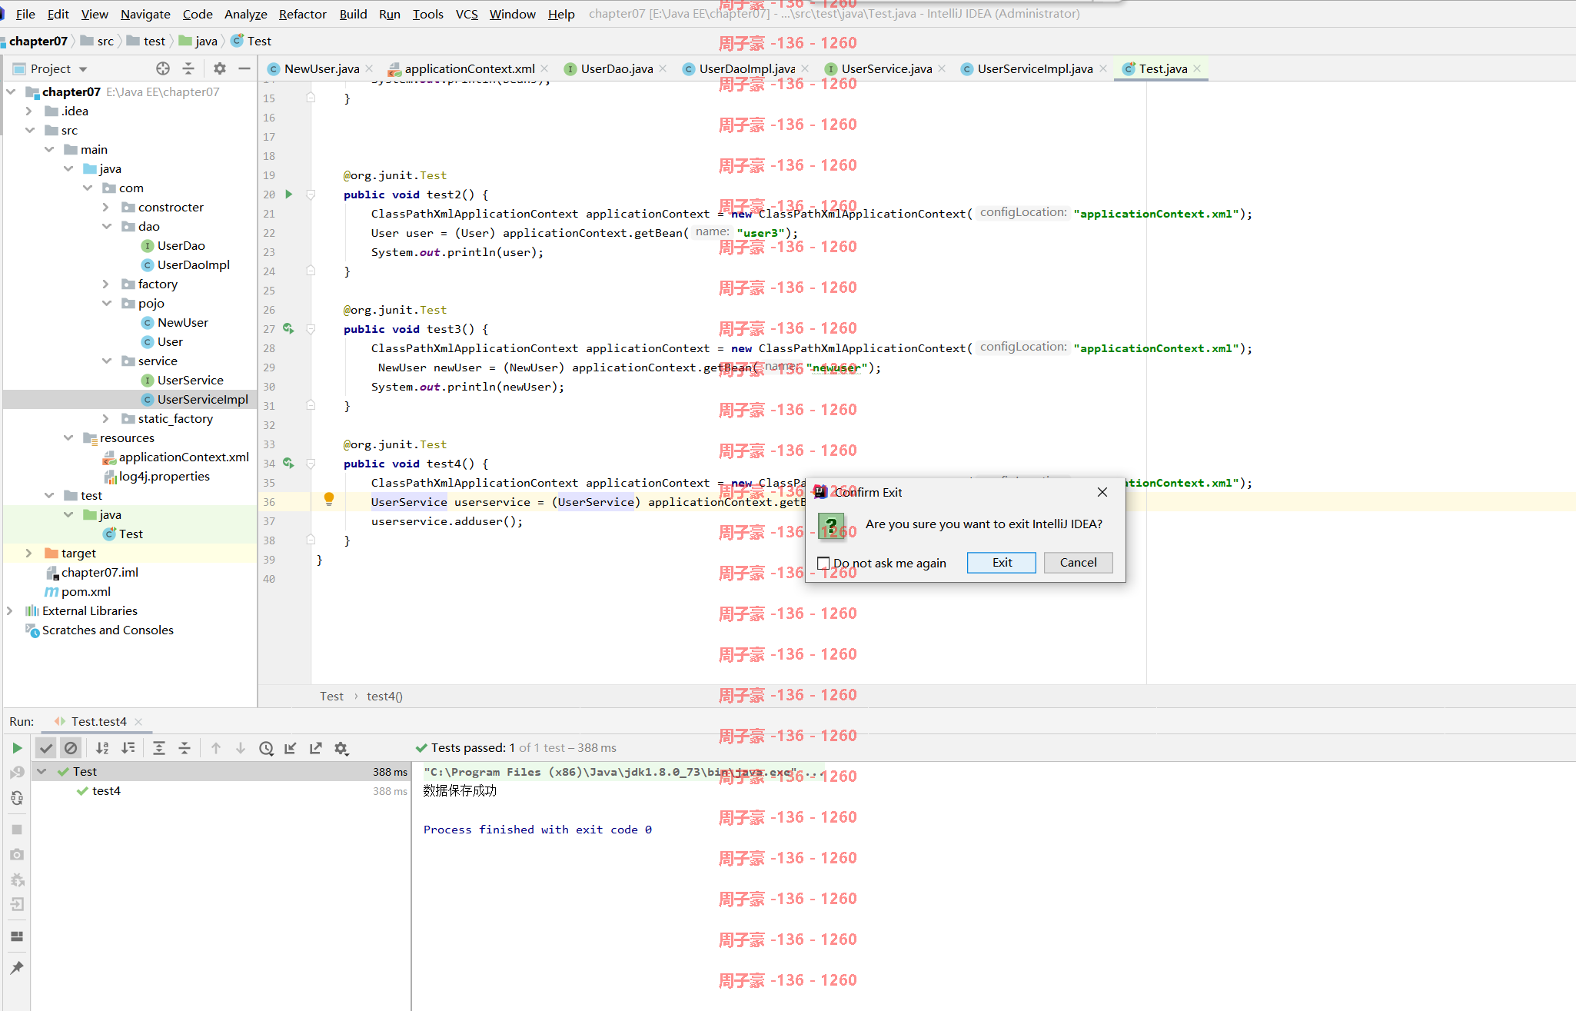Screen dimensions: 1576x1011
Task: Toggle auto-test rerun icon in Run sidebar
Action: [17, 798]
